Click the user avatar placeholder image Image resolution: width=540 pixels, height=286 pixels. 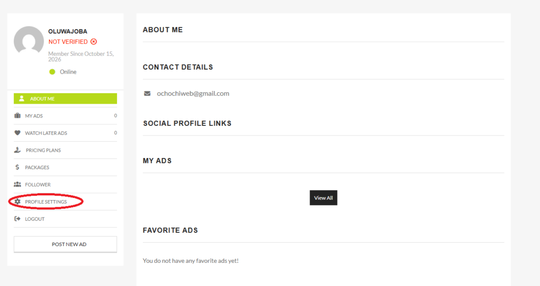tap(29, 39)
